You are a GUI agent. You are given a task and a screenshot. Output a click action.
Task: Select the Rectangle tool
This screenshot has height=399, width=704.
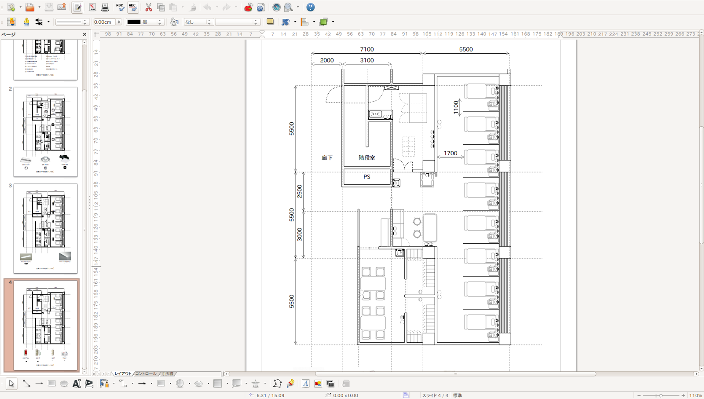coord(51,384)
